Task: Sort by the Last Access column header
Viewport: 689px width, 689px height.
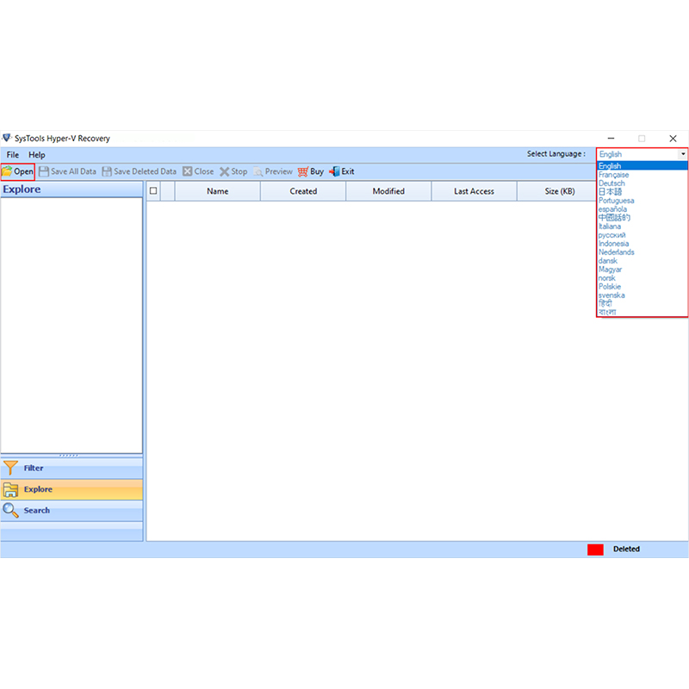Action: click(x=475, y=191)
